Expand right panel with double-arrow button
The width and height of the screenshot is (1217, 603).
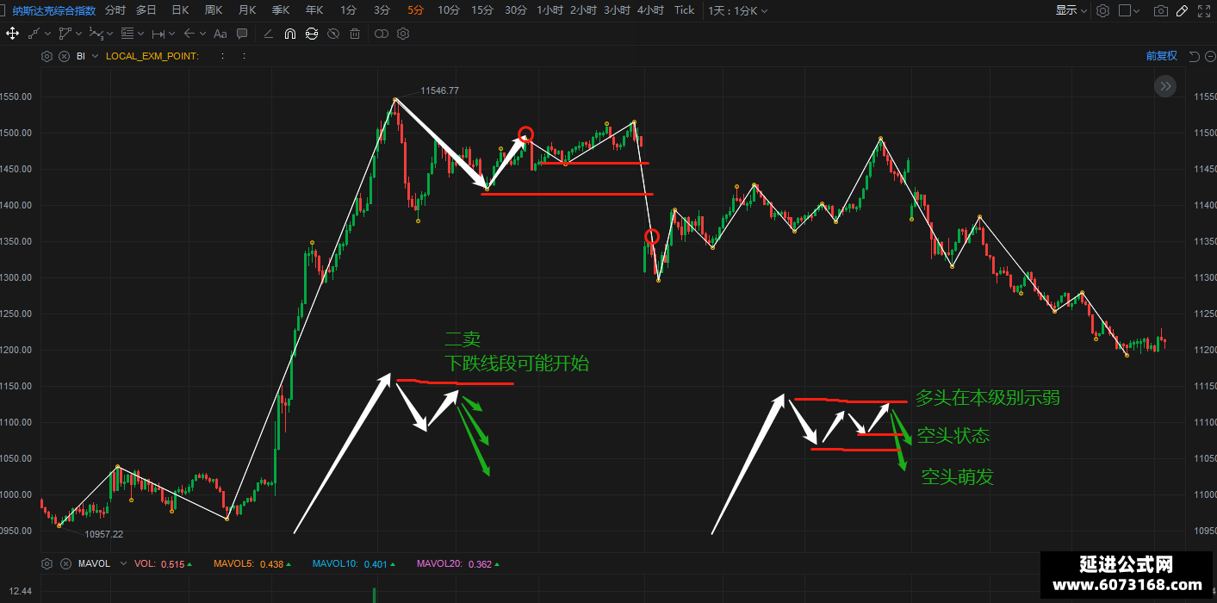pyautogui.click(x=1165, y=85)
